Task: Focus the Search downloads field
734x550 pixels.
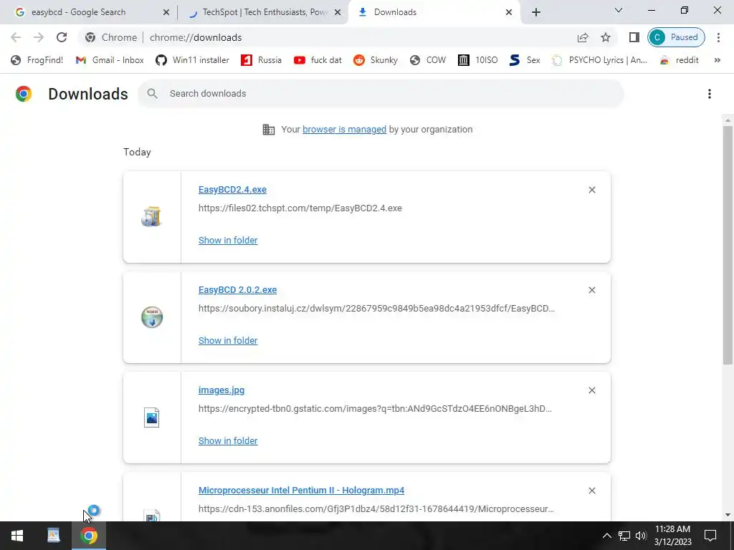Action: click(381, 94)
